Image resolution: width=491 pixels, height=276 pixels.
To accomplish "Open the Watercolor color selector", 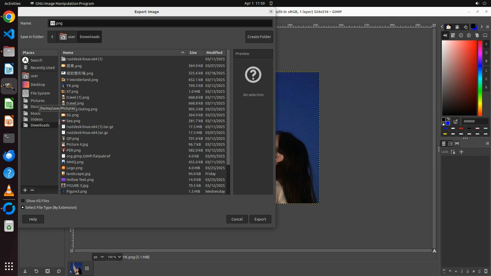I will tap(461, 35).
